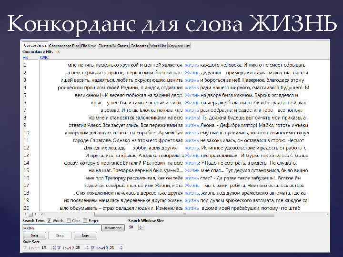343x257 pixels.
Task: Click the Search Window Size spinner arrows
Action: [141, 227]
